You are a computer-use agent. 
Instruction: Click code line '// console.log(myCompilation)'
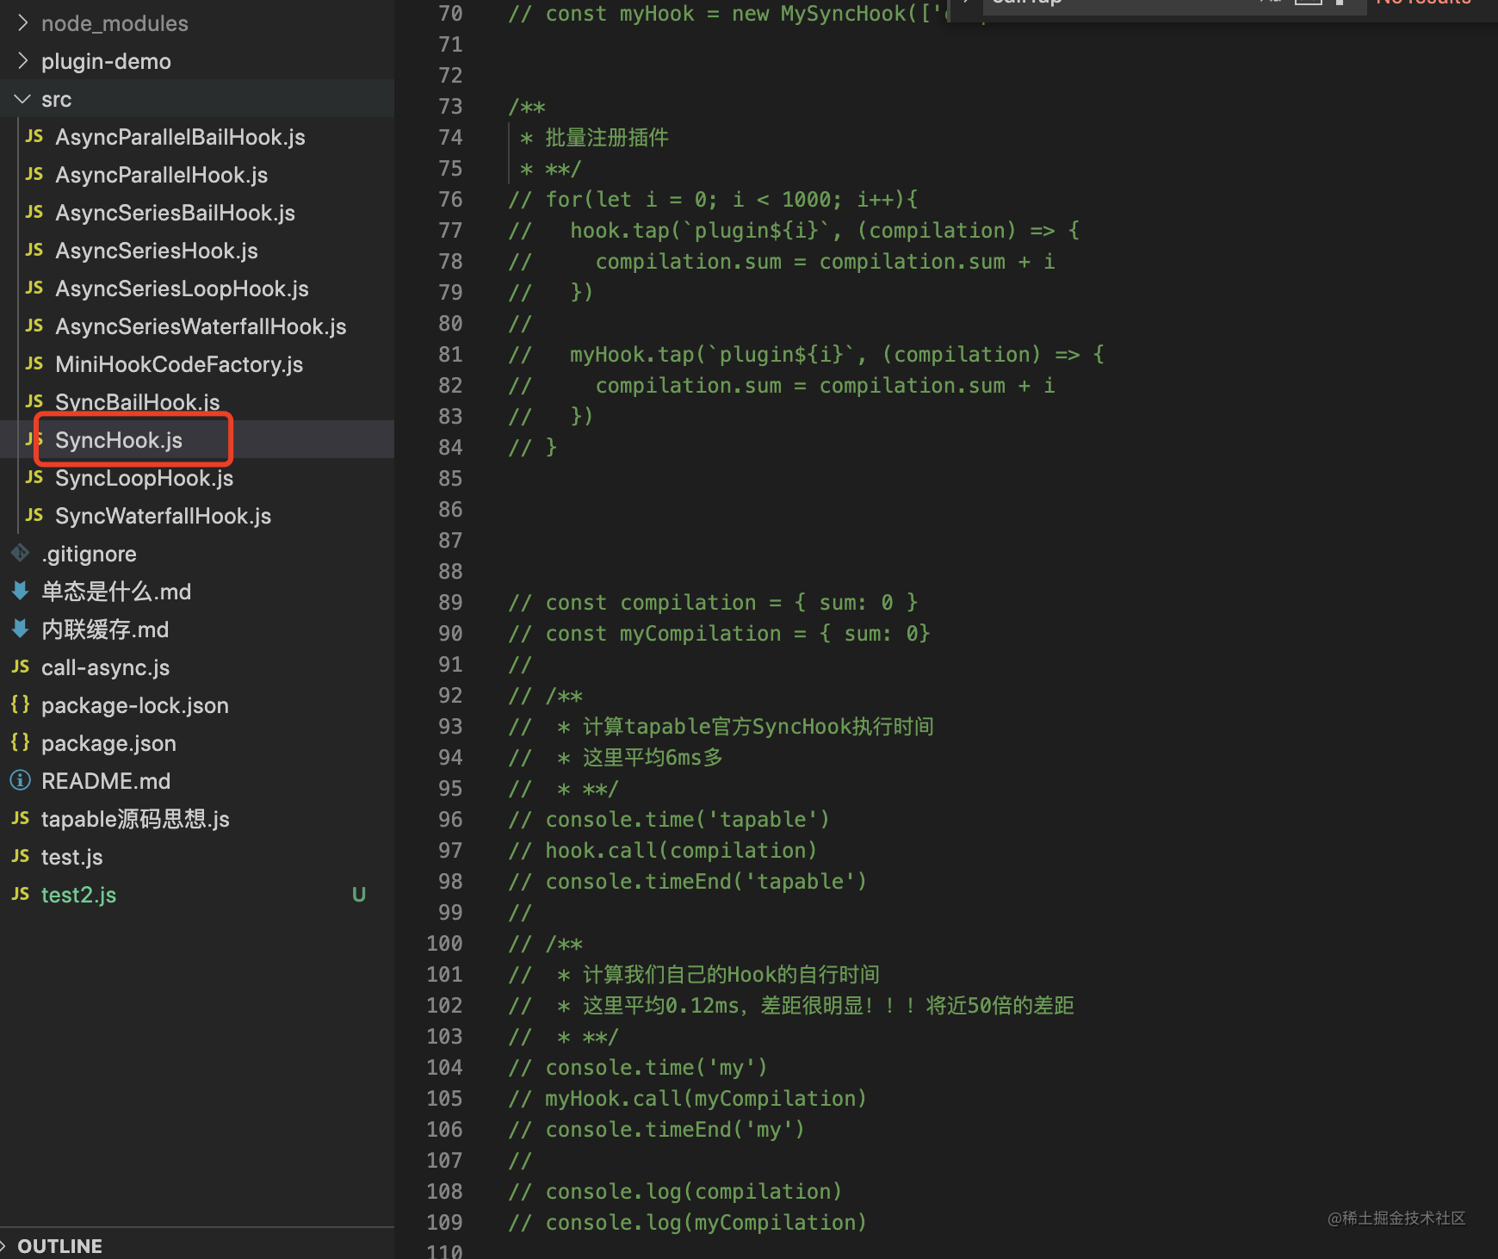coord(687,1222)
